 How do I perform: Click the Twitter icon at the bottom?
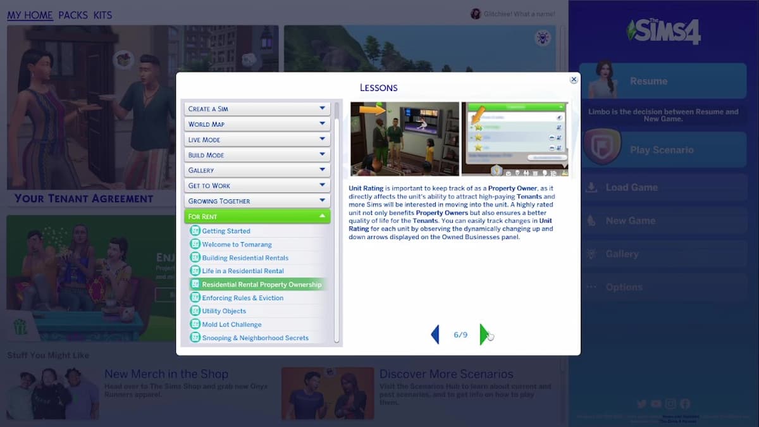click(641, 404)
